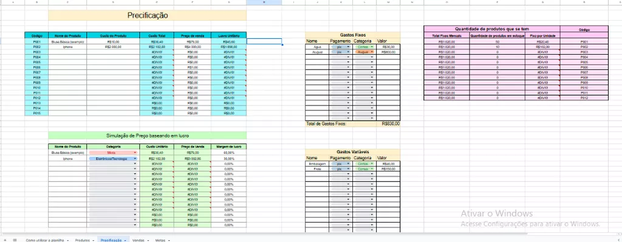Select the Precificação title cell

tap(147, 15)
